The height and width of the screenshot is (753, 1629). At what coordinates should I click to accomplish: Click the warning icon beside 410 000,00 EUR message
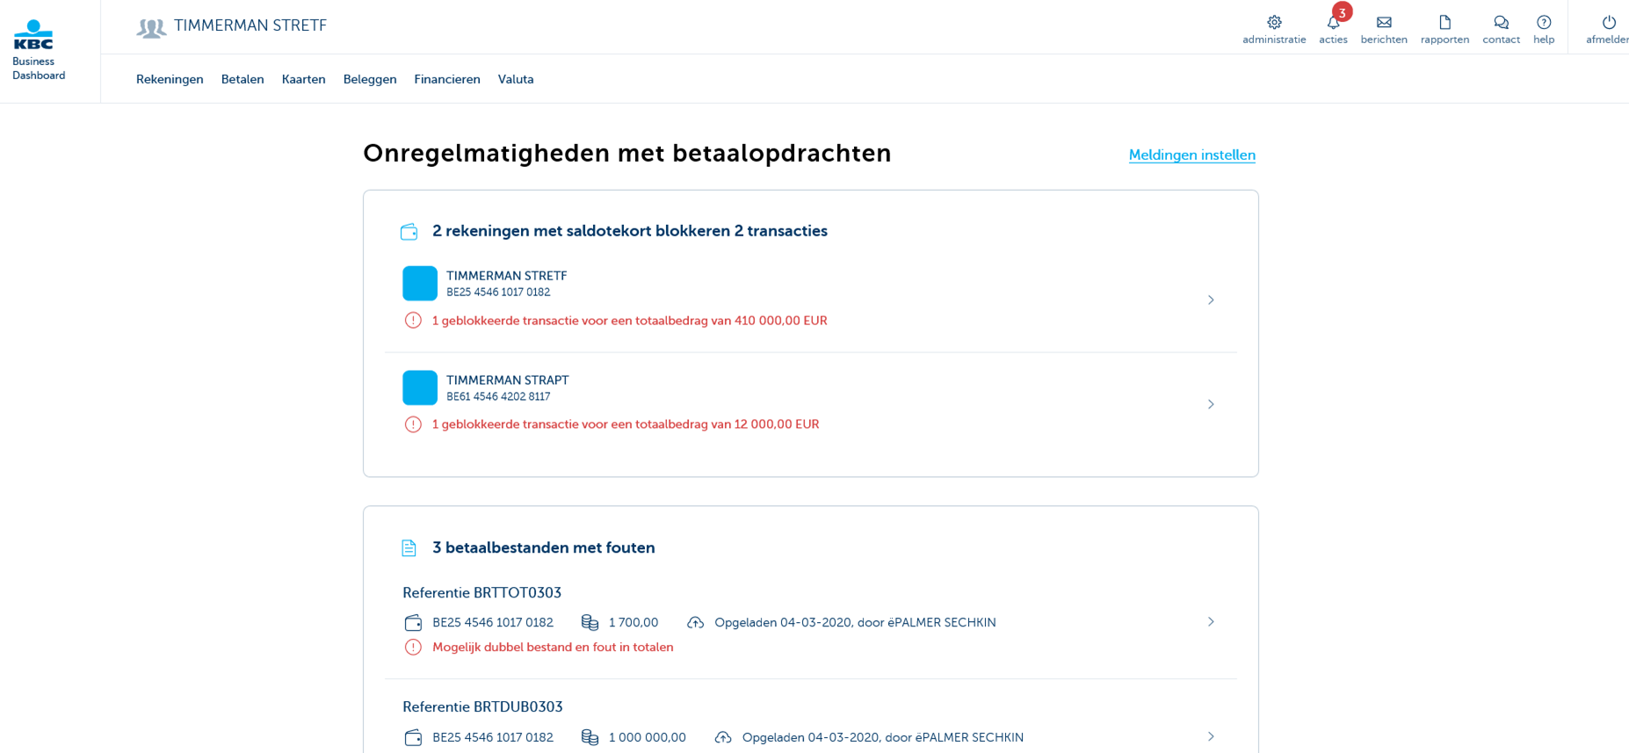coord(413,321)
